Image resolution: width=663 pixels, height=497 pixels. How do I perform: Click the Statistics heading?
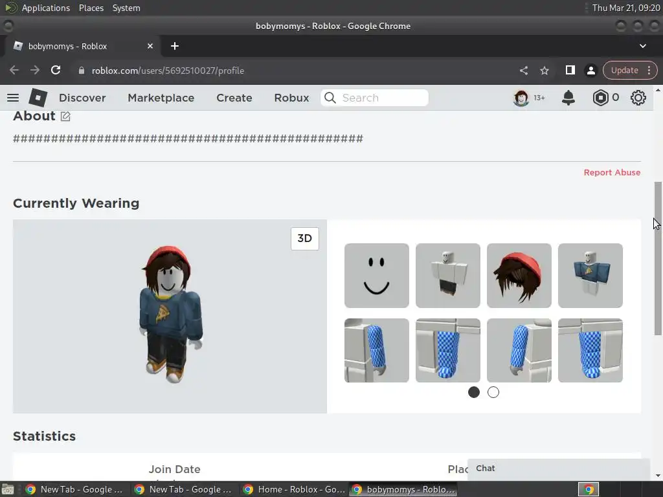pyautogui.click(x=45, y=436)
